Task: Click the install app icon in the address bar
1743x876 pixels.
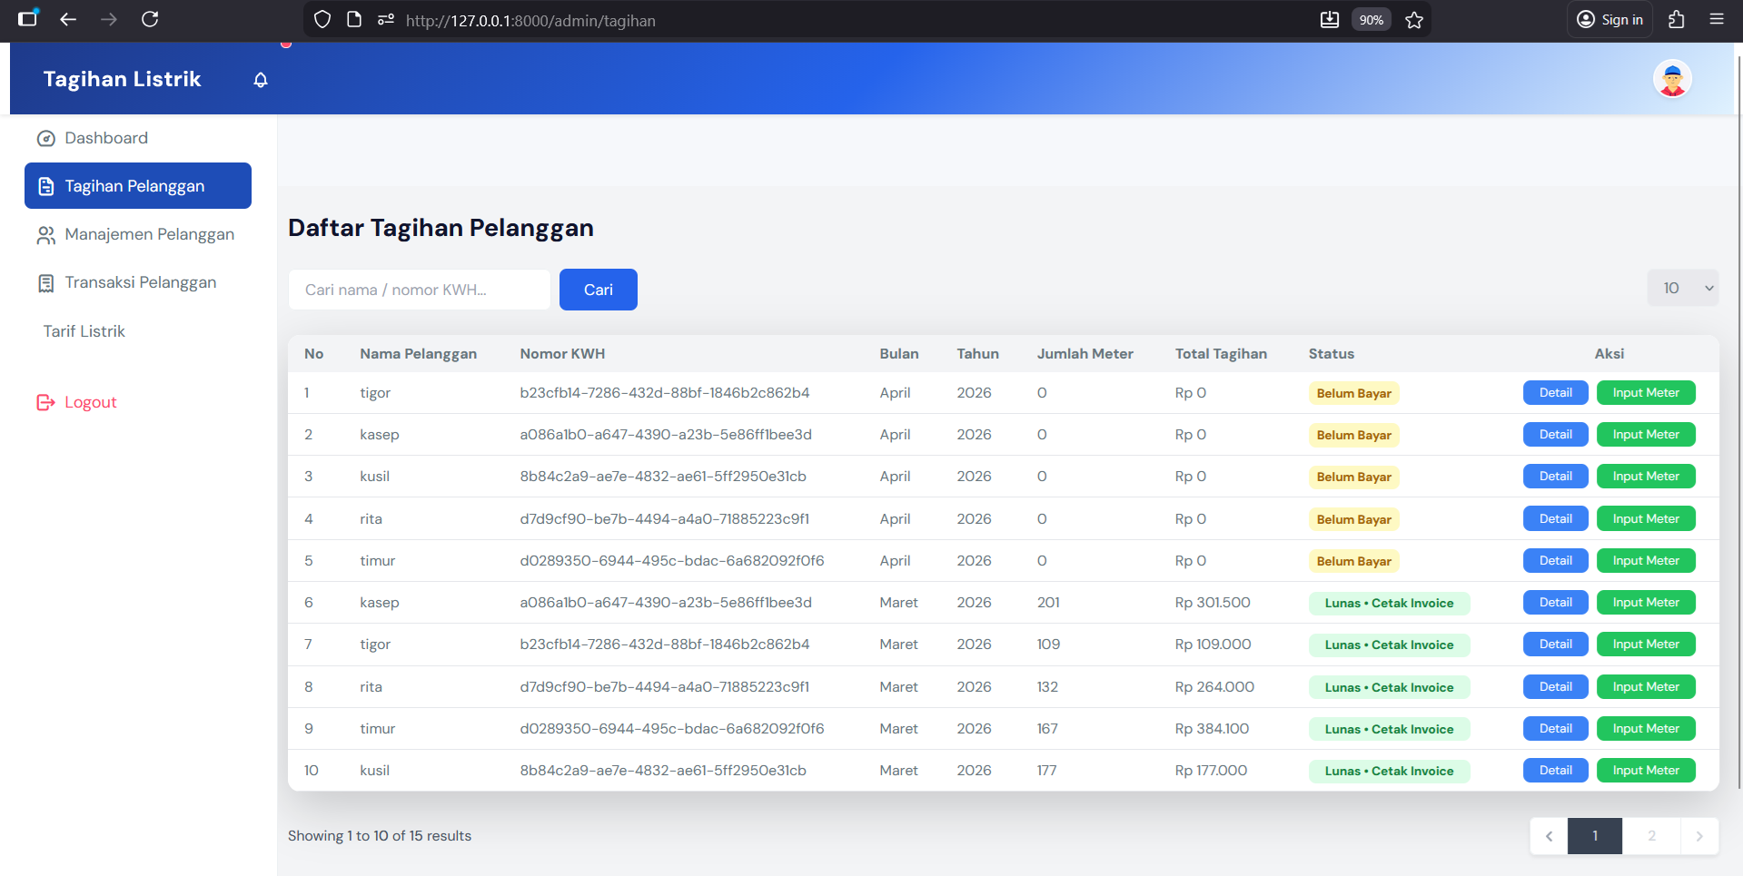Action: 1330,20
